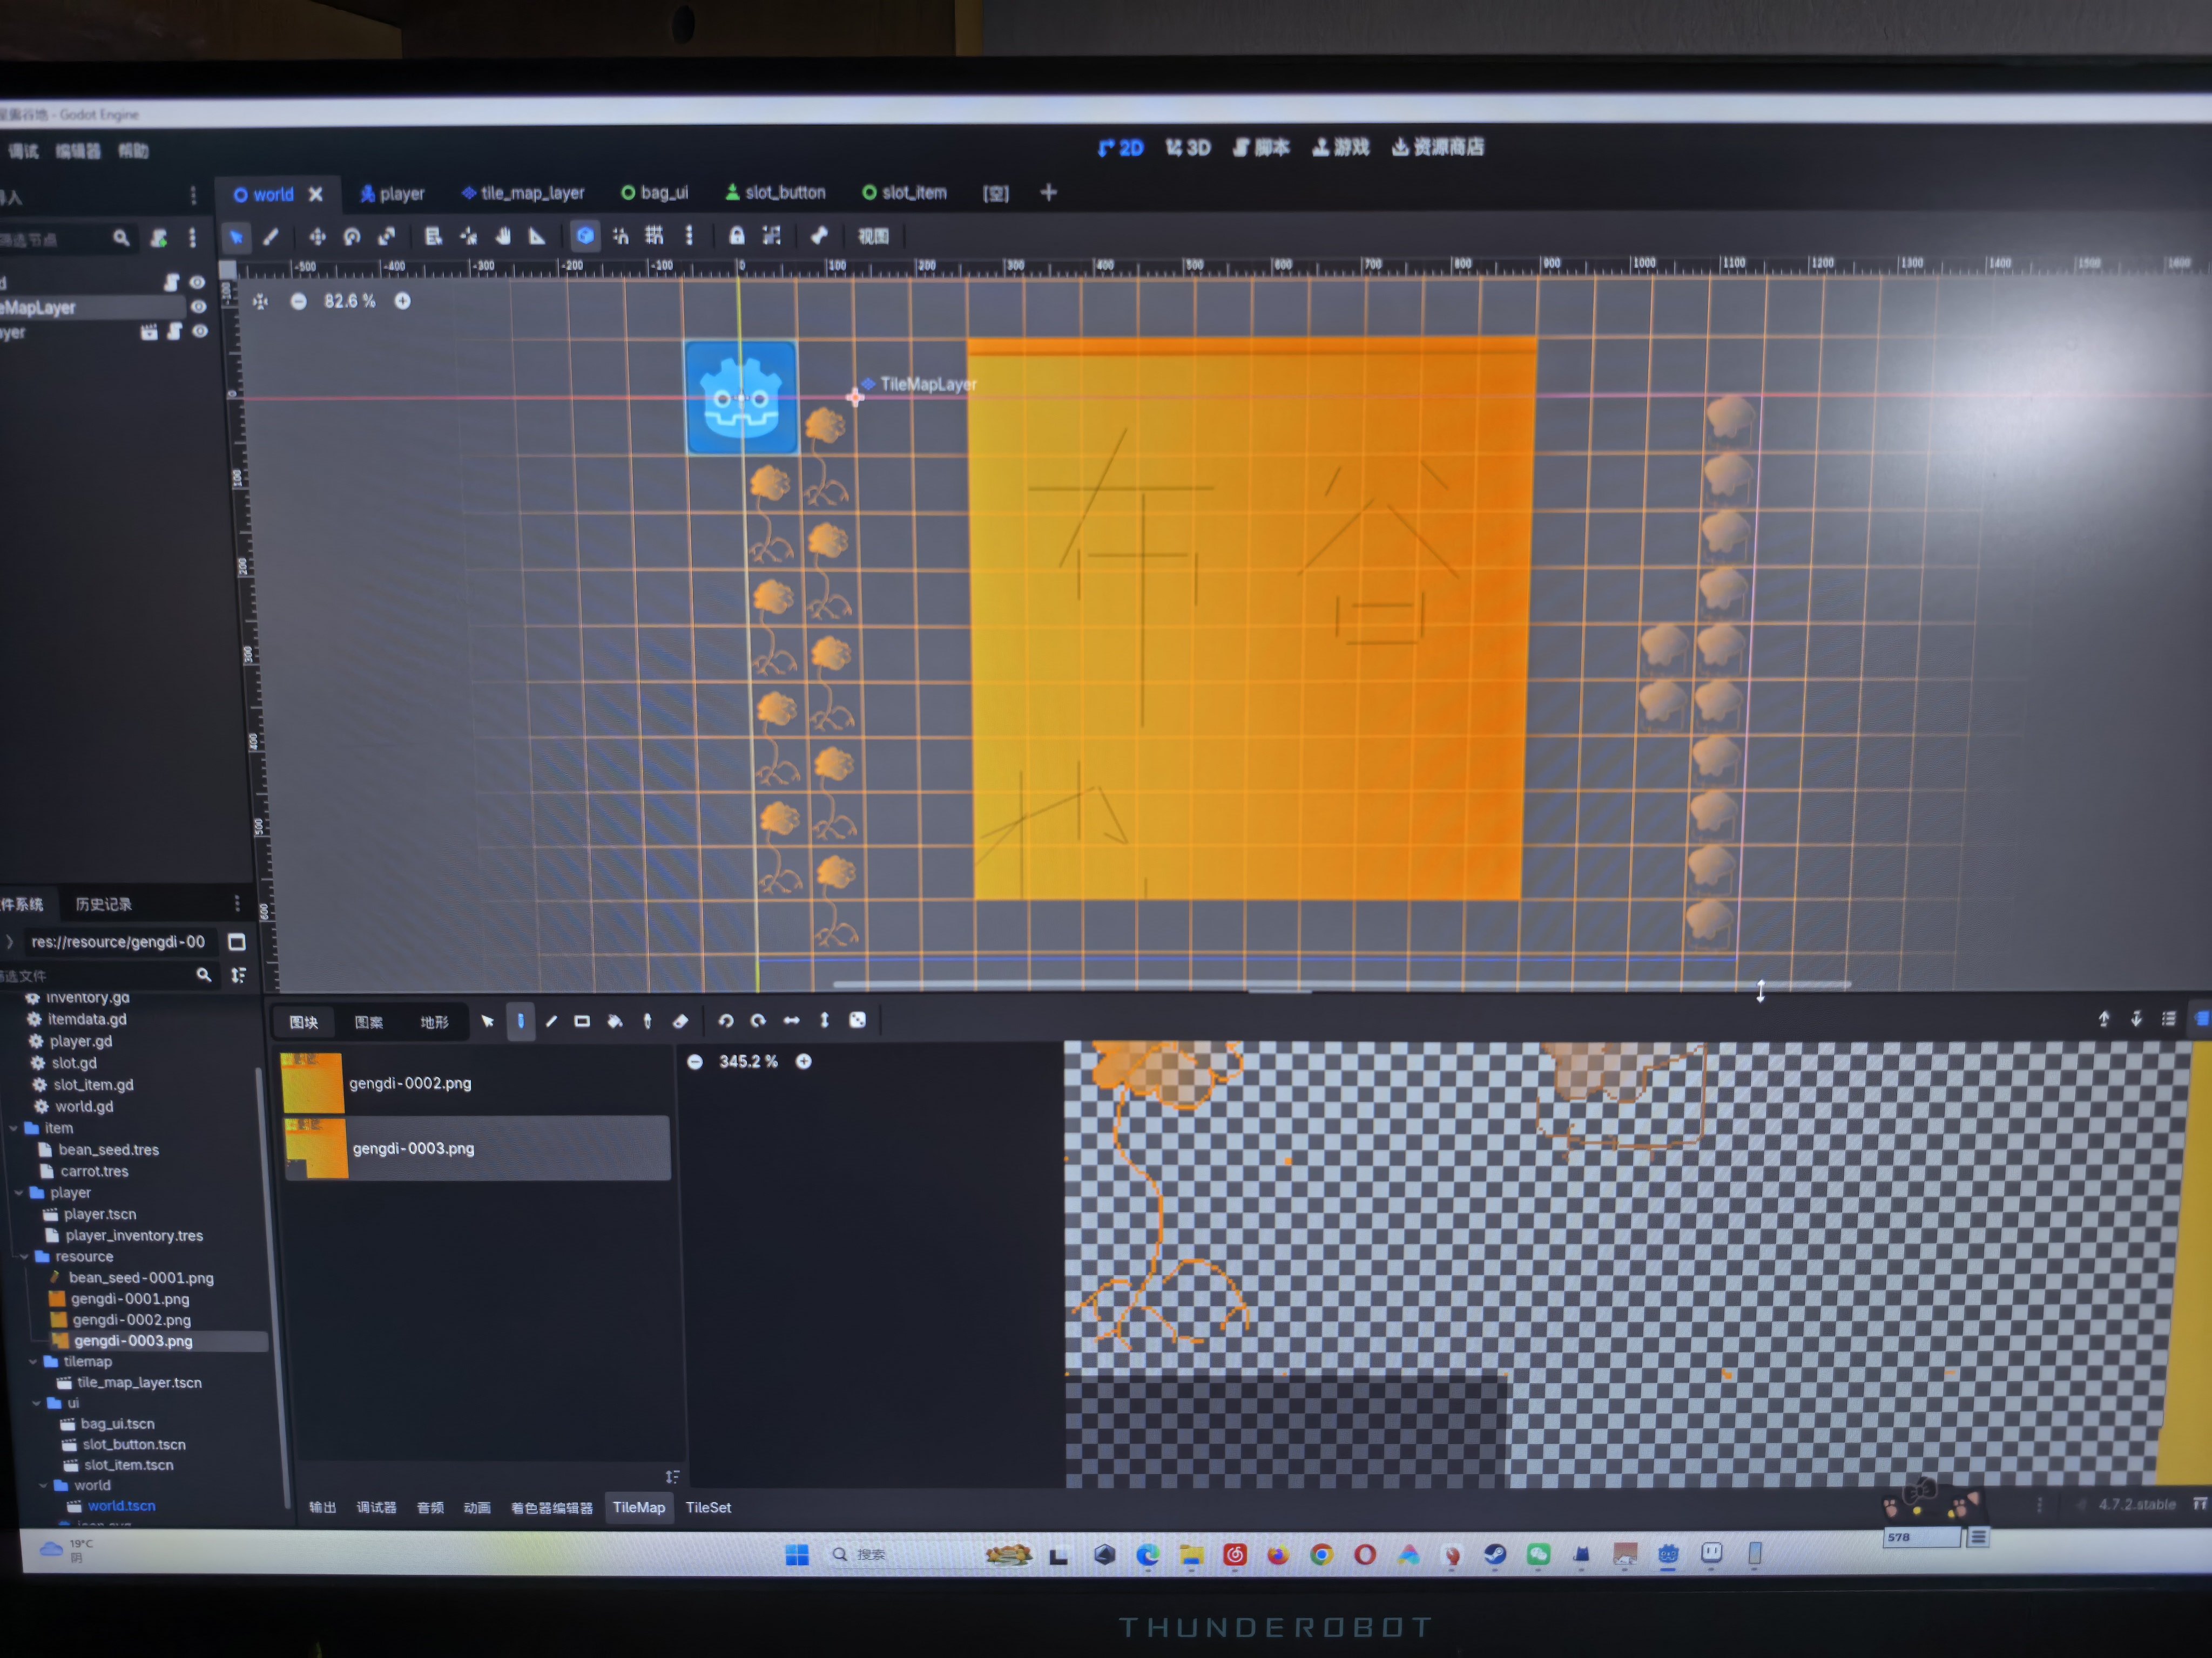Collapse the ui folder in FileSystem

(37, 1404)
